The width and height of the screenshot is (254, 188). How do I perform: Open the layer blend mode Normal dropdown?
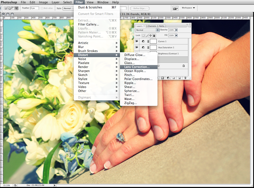[x=147, y=30]
